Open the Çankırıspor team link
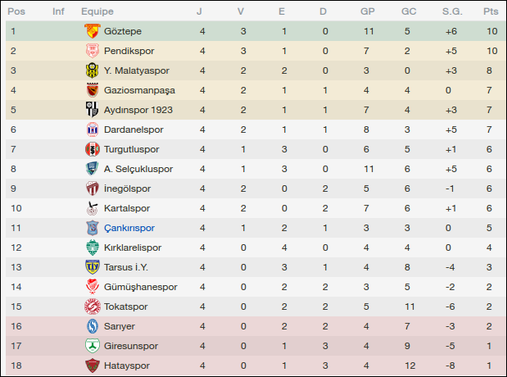The height and width of the screenshot is (377, 507). 129,228
